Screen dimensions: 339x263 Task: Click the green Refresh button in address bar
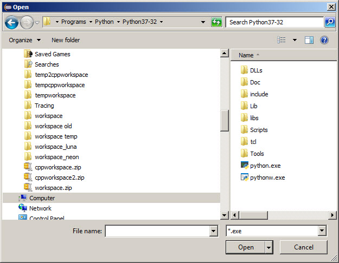click(x=216, y=22)
